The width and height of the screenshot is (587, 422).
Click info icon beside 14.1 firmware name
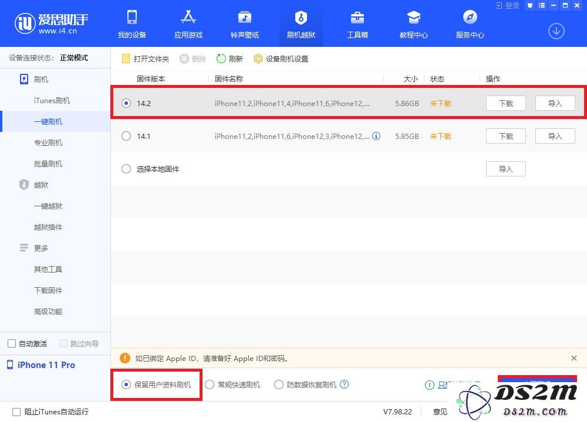[376, 136]
